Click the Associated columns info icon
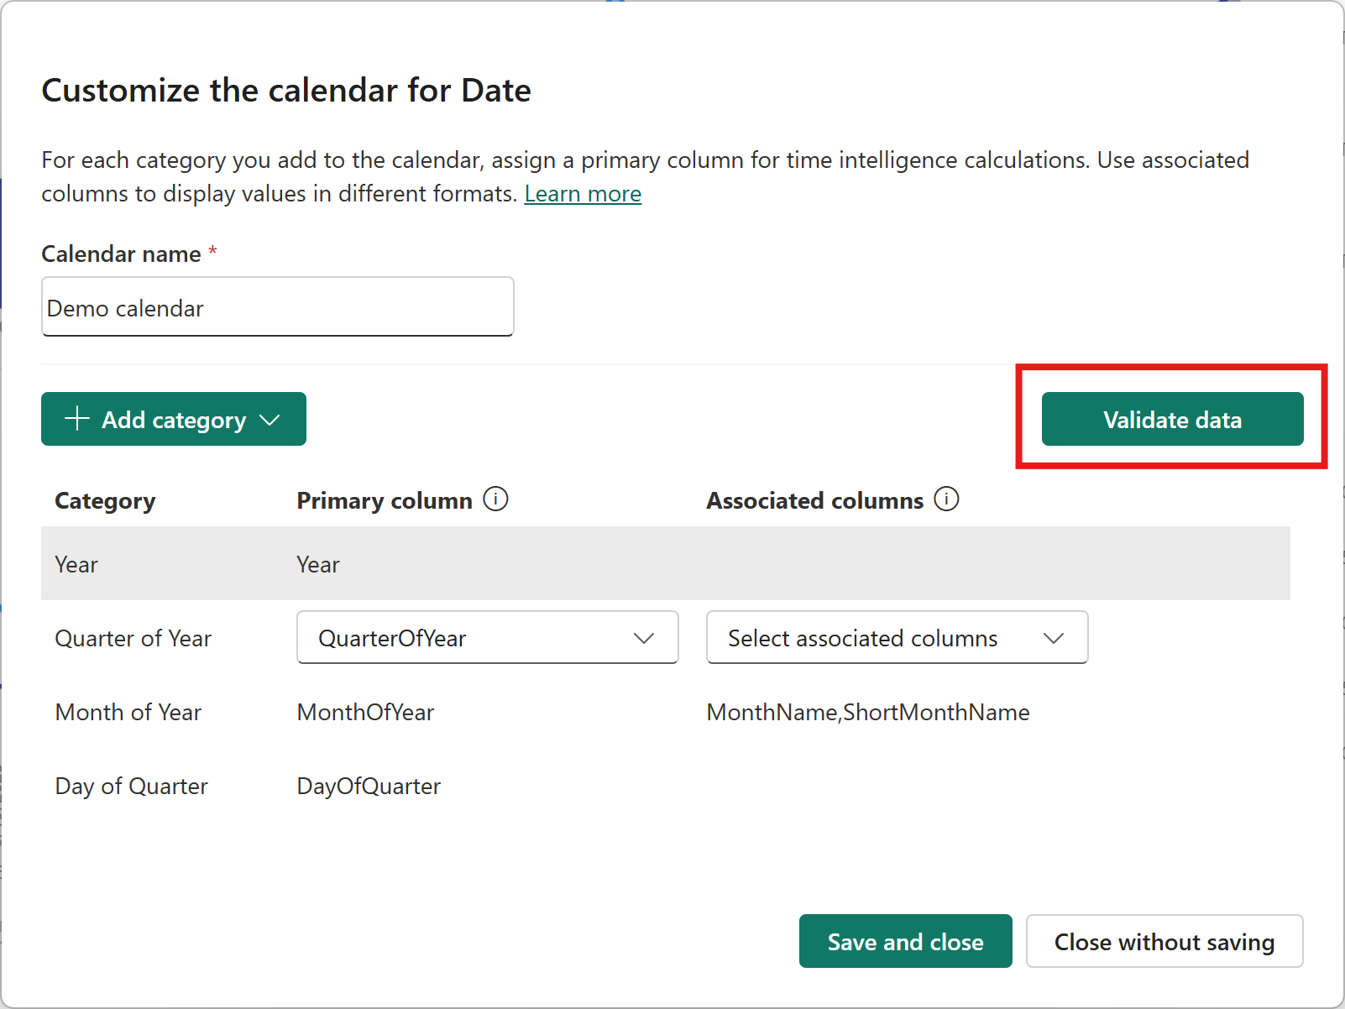Viewport: 1345px width, 1009px height. click(x=946, y=499)
